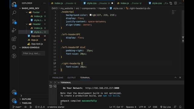
Task: Open the OUTPUT panel tab
Action: point(72,78)
